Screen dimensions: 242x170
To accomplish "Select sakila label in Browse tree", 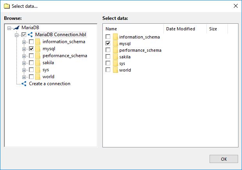I will (48, 63).
